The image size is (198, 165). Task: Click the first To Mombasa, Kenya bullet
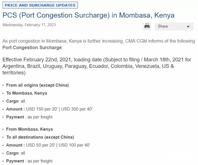(27, 93)
